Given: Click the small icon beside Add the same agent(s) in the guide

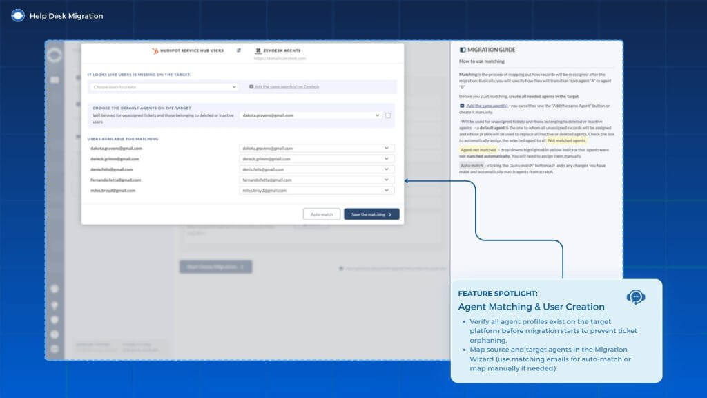Looking at the screenshot, I should [x=462, y=106].
